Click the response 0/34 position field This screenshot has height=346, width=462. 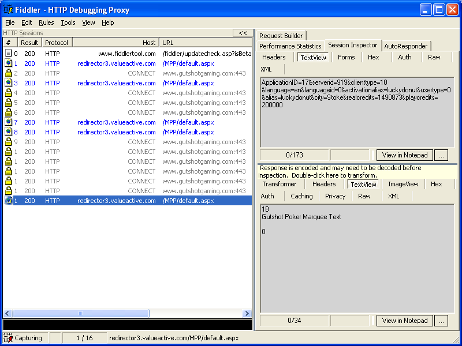pos(294,321)
